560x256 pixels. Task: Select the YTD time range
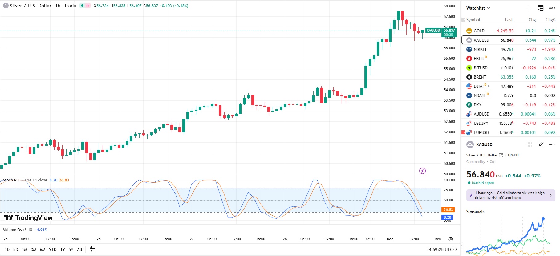pyautogui.click(x=53, y=250)
